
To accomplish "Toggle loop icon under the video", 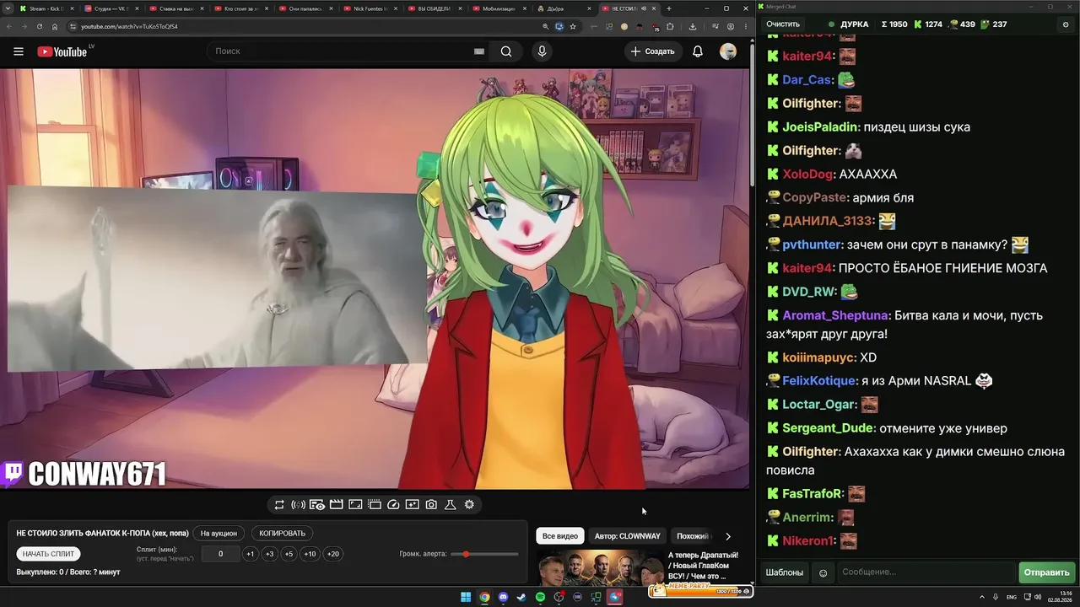I will [x=279, y=505].
